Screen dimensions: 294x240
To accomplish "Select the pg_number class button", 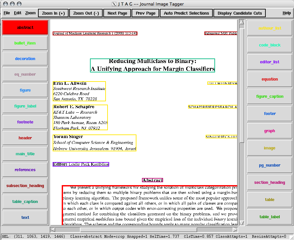I will (x=270, y=165).
